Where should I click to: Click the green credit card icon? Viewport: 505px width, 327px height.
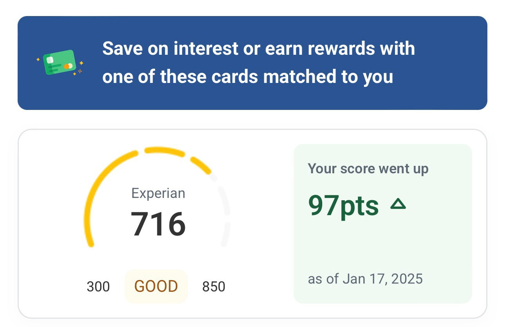[x=60, y=63]
